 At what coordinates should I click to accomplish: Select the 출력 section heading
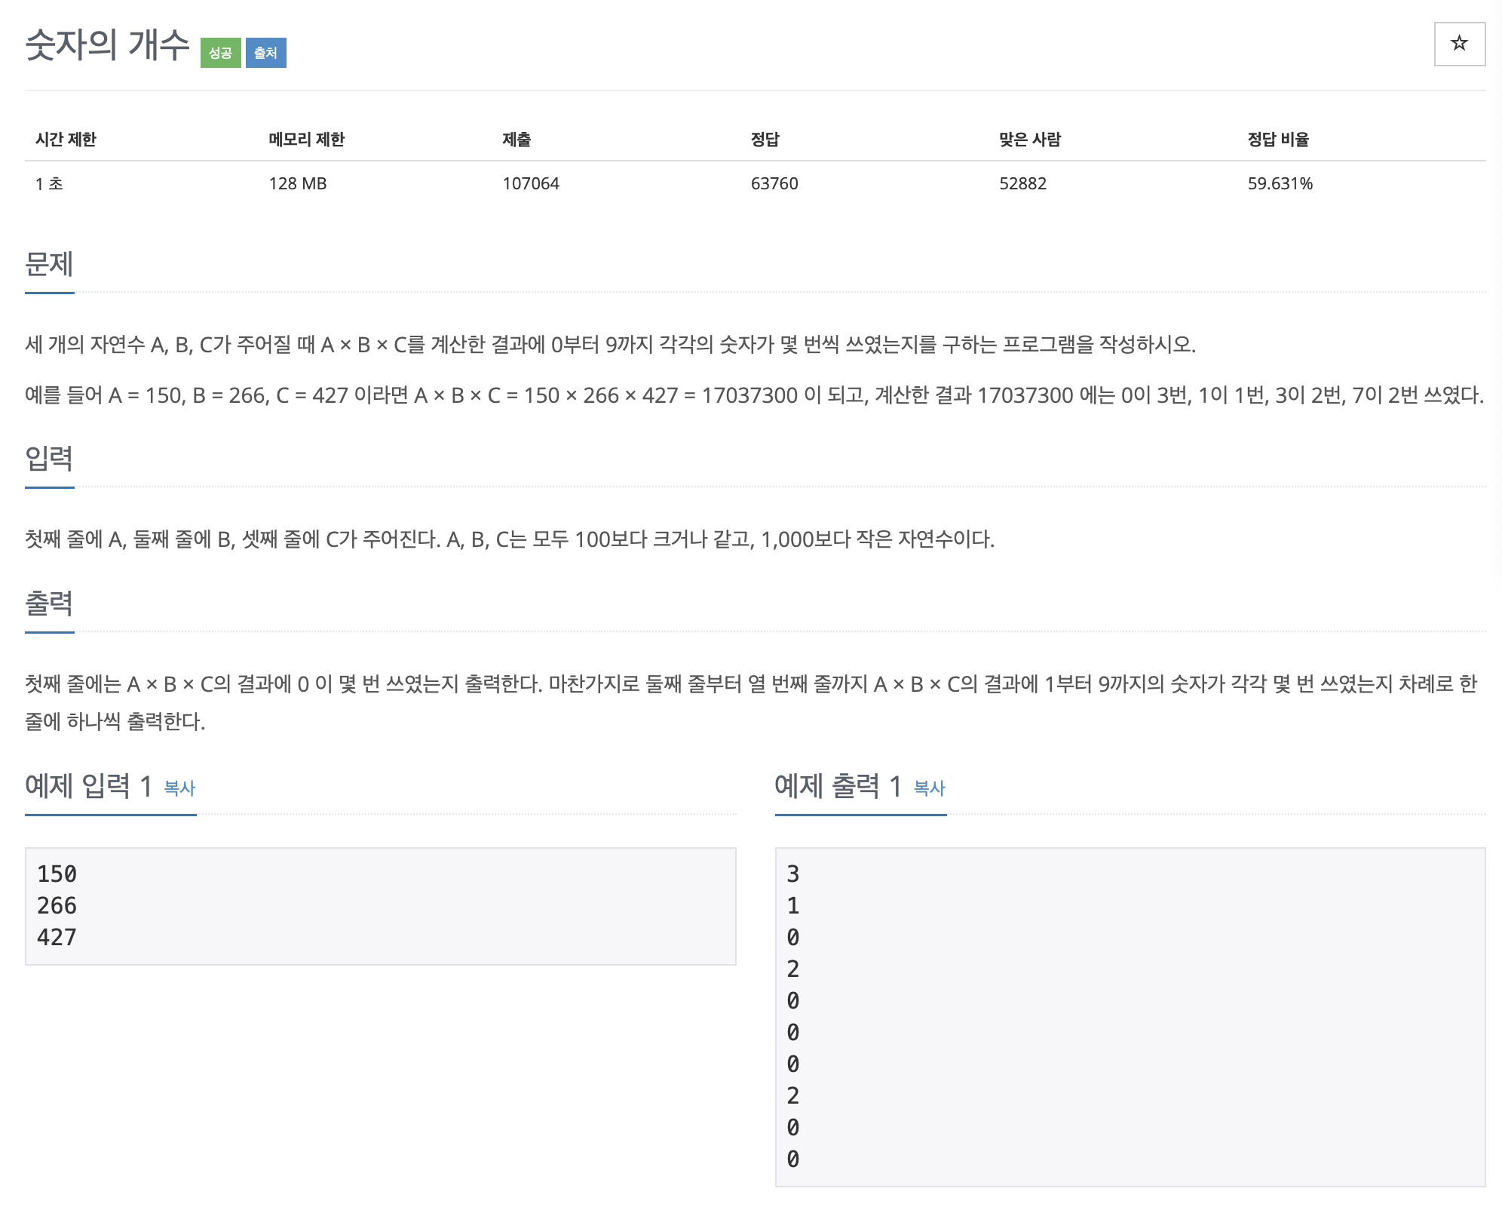[49, 603]
